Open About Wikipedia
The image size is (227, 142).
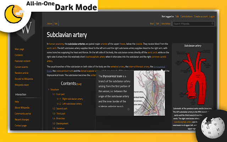(22, 108)
